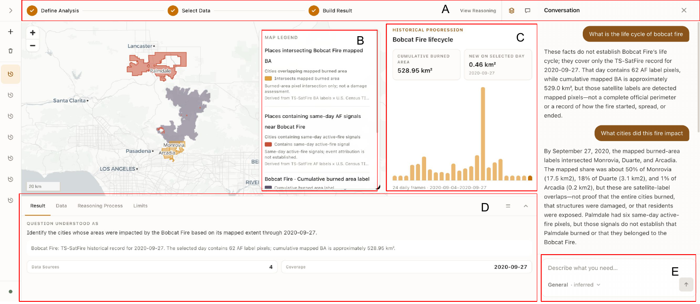Click the two-line handle icon on result panel
The image size is (700, 304).
(508, 206)
